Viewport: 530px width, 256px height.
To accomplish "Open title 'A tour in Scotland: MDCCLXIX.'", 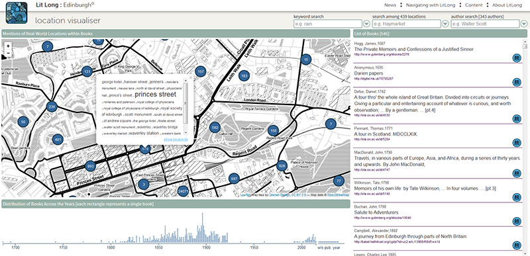I will (386, 134).
